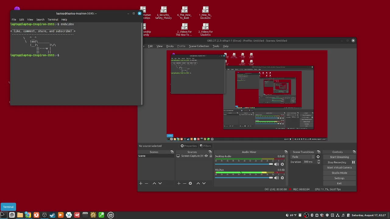Open OBS Tools menu
390x219 pixels.
[x=216, y=46]
